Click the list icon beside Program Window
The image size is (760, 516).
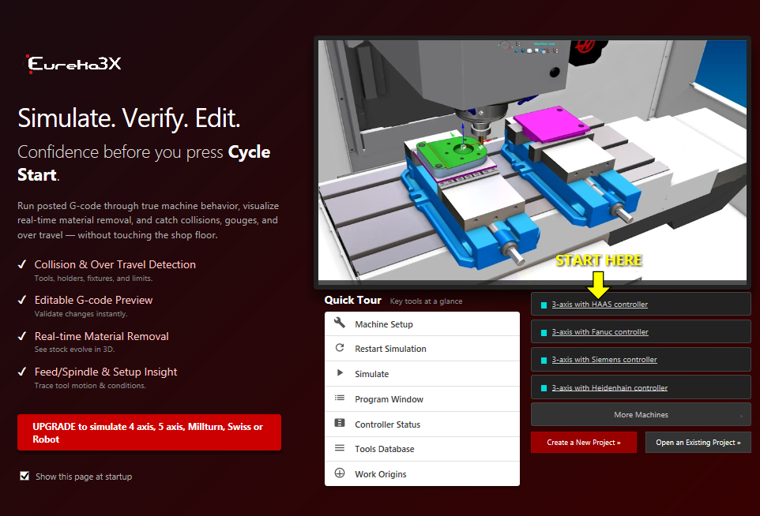[x=340, y=398]
